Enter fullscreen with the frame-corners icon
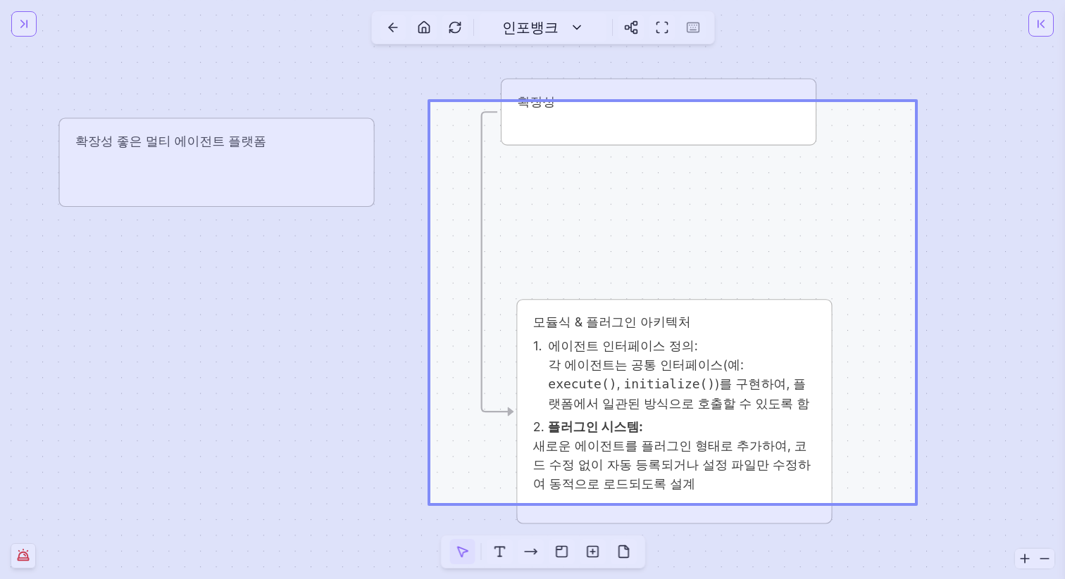The image size is (1065, 579). tap(662, 27)
